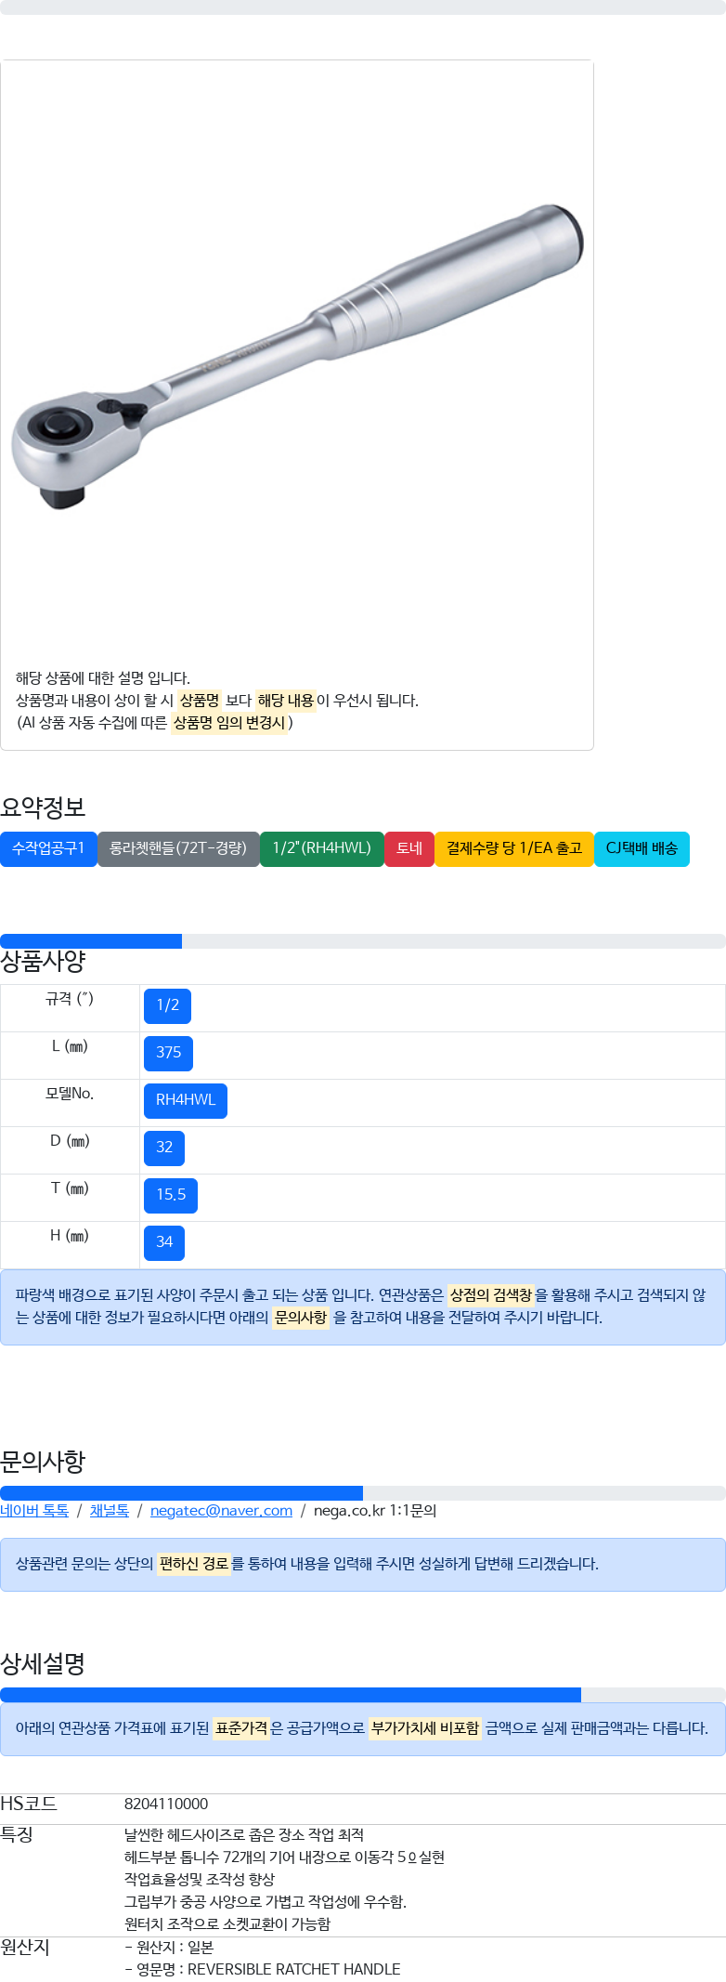This screenshot has width=726, height=1982.
Task: Click the 롱라쳇핸들(72T-경량) gray tag
Action: [x=178, y=848]
